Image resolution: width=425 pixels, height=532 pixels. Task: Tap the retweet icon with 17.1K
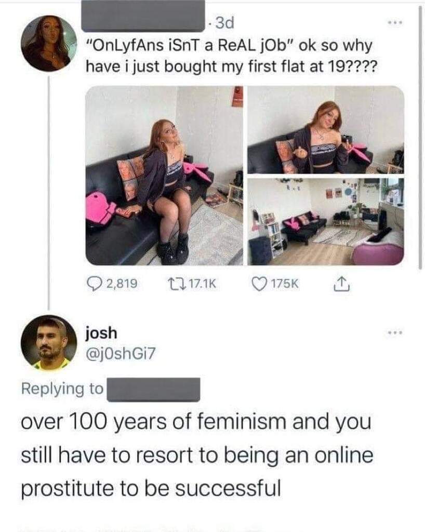point(177,283)
